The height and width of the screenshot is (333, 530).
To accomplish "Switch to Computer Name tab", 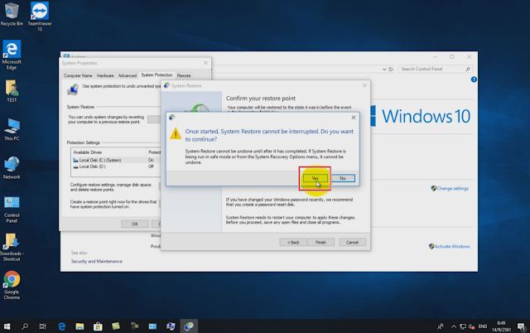I will point(78,75).
